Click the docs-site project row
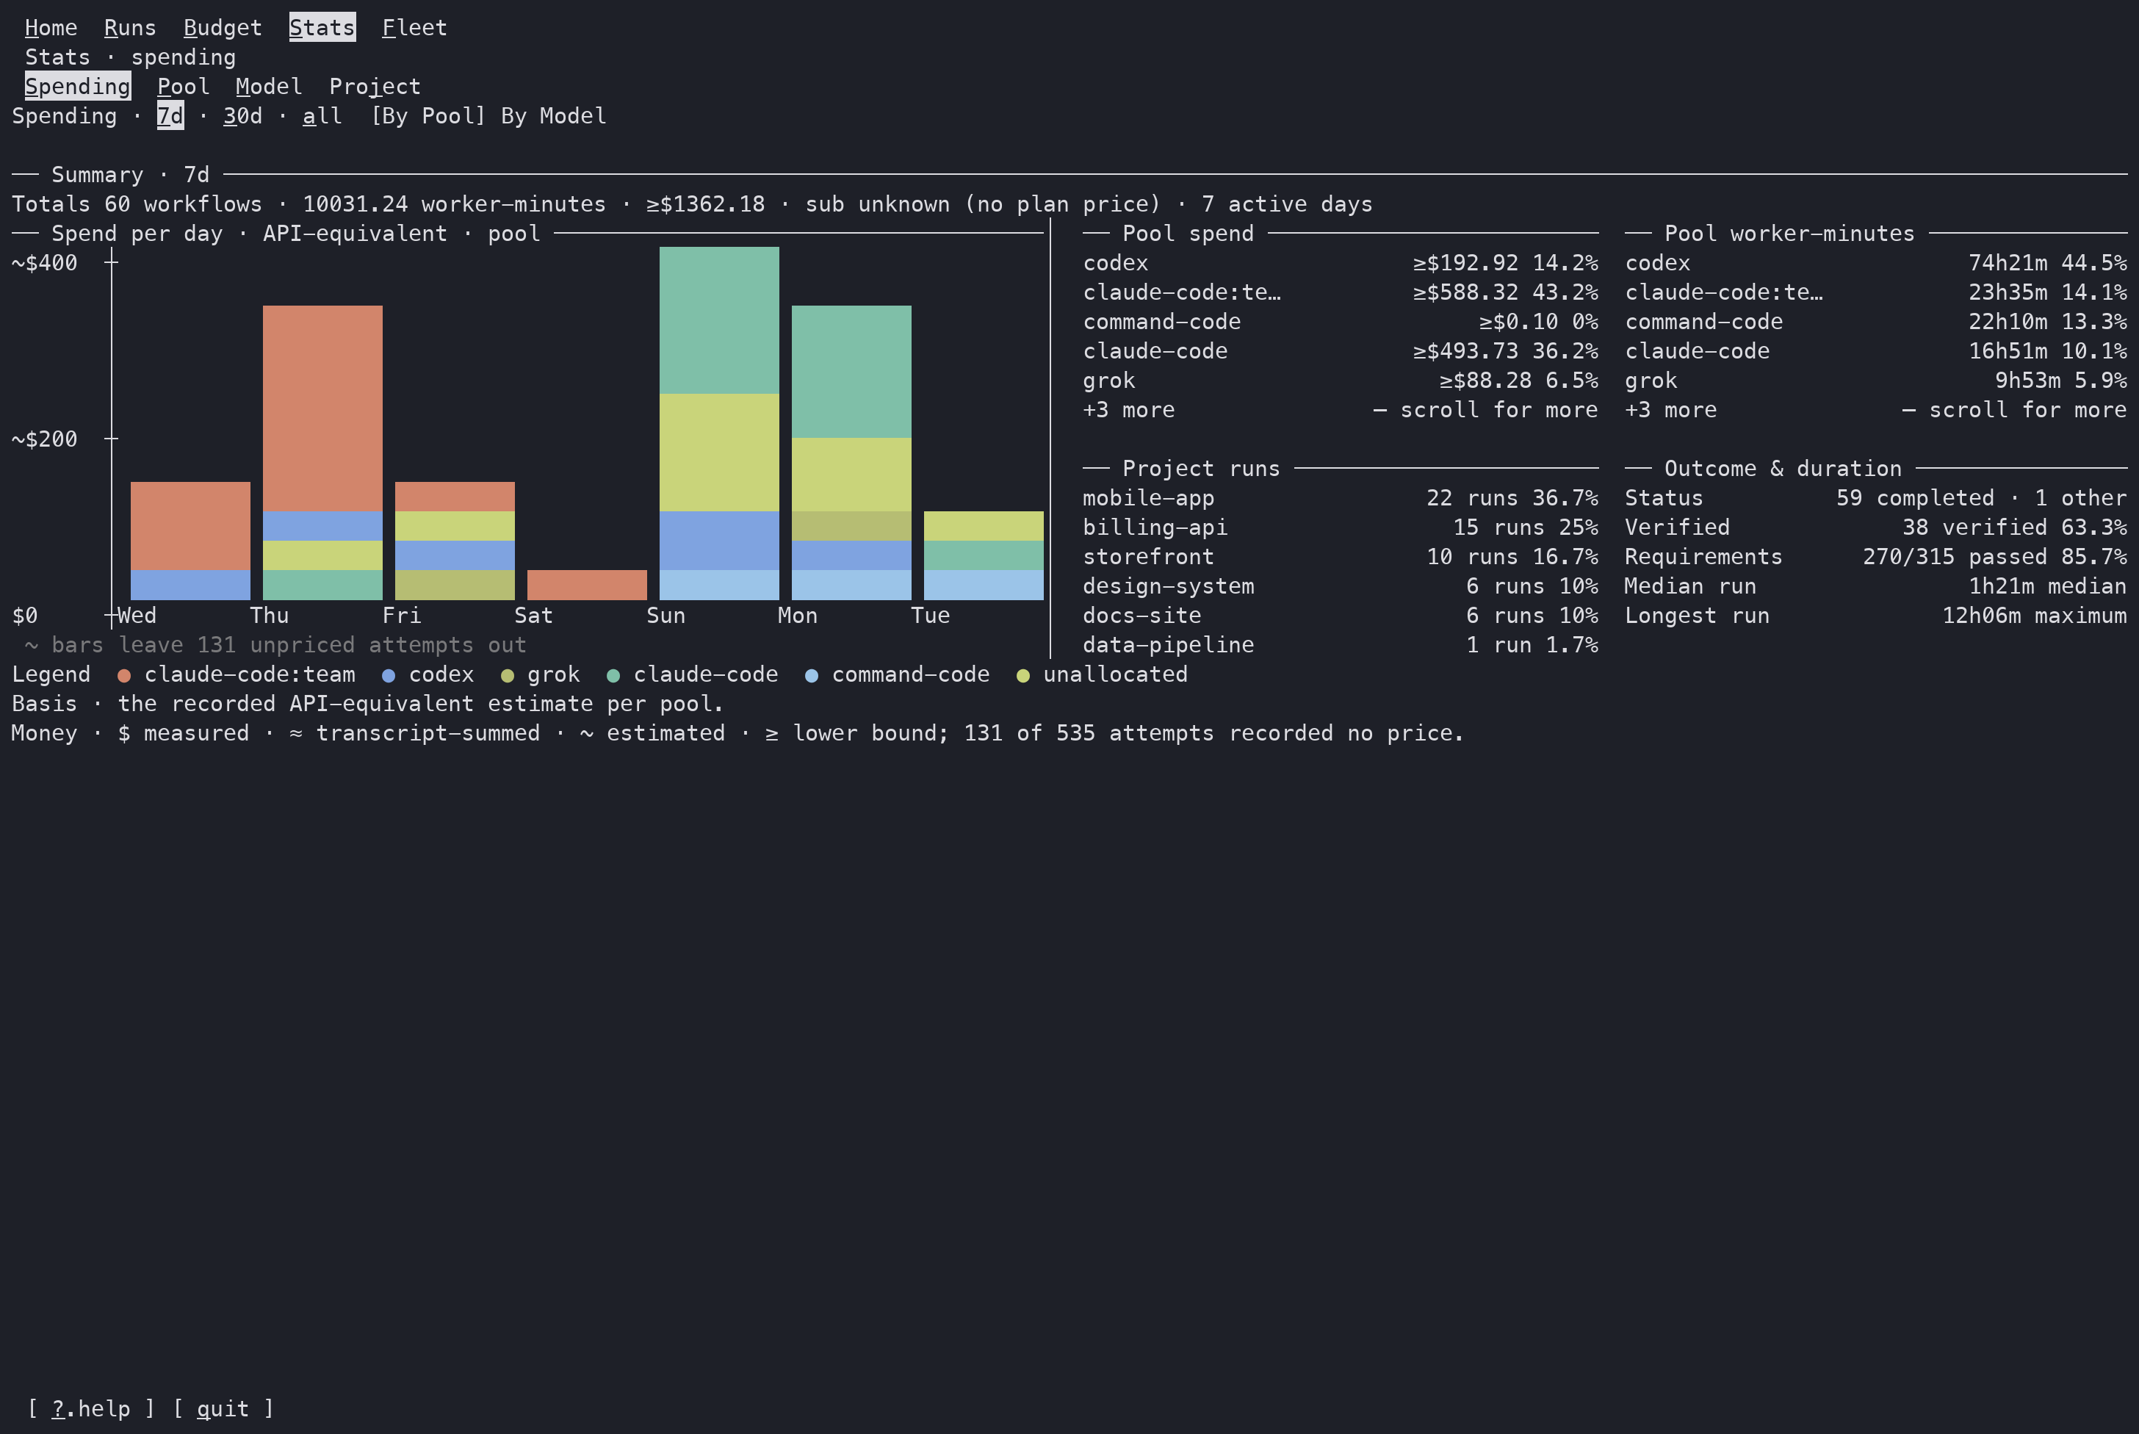The image size is (2139, 1434). [1341, 616]
